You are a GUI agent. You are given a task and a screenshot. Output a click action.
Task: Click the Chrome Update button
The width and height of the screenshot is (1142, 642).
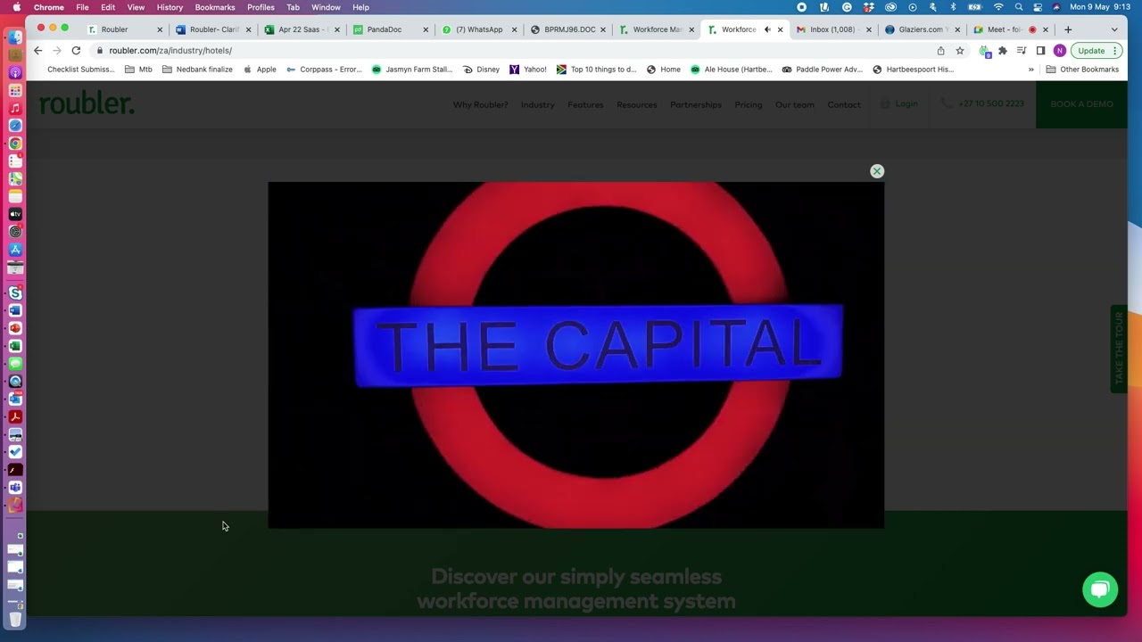pos(1096,51)
